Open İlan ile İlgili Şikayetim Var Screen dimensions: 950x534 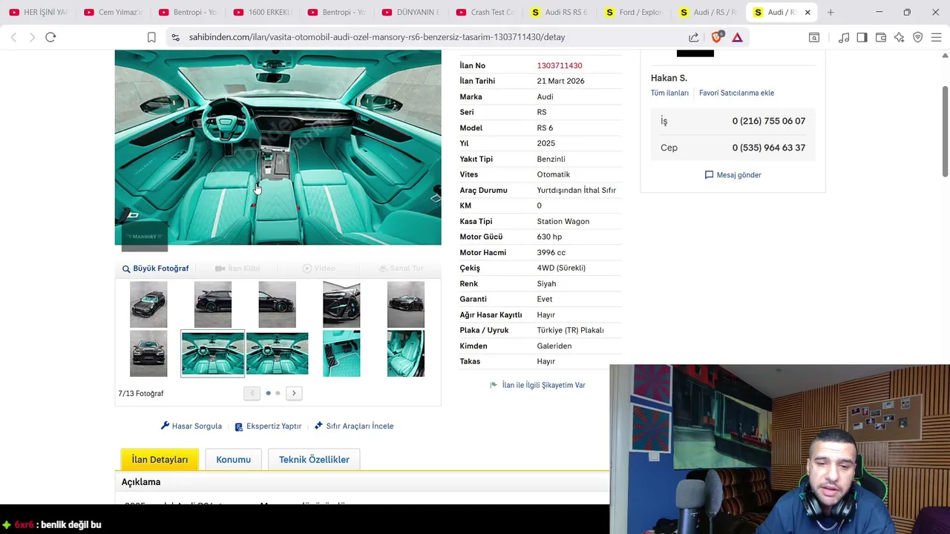(x=537, y=386)
